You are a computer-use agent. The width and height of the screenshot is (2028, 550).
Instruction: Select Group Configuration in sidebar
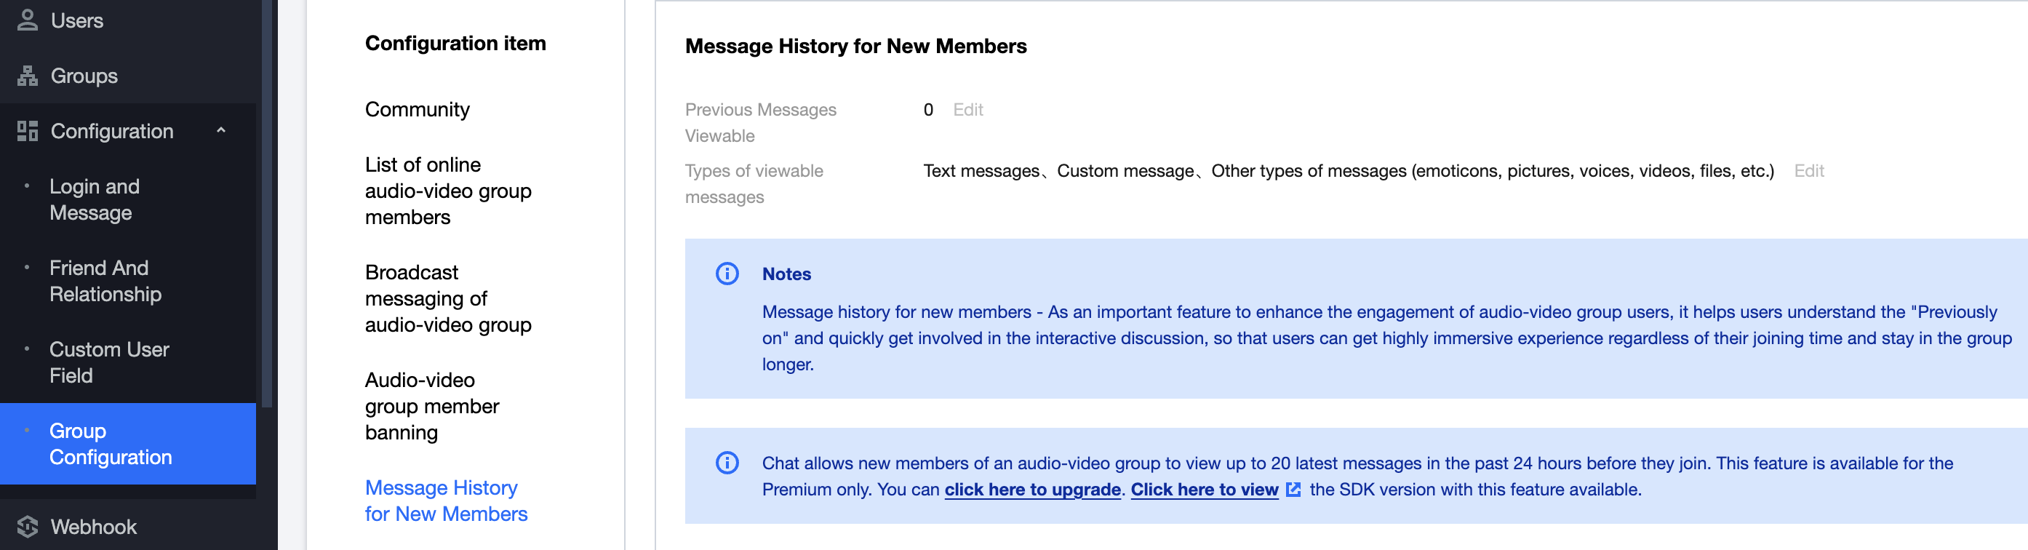click(111, 444)
